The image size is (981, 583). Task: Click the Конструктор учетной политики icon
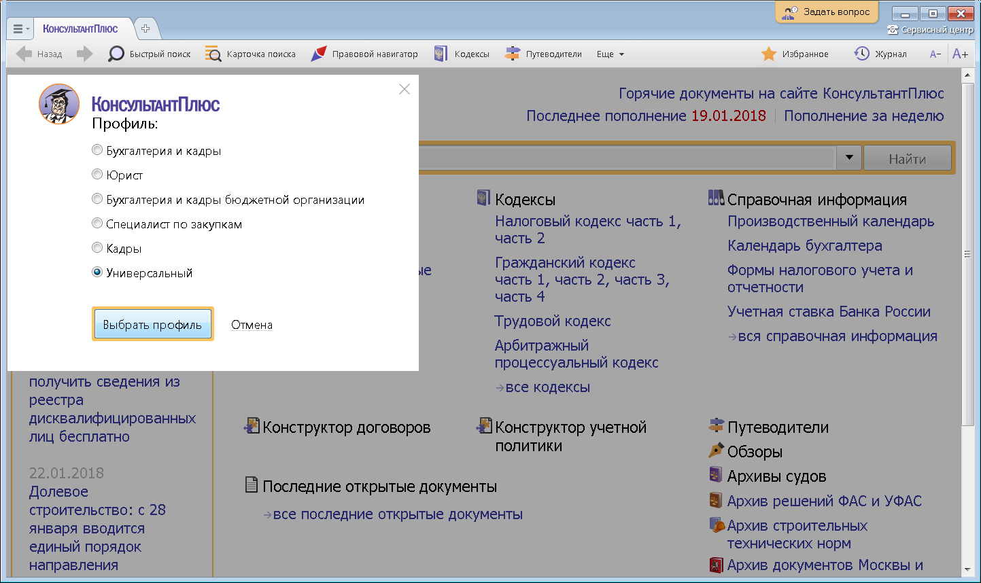pos(484,426)
